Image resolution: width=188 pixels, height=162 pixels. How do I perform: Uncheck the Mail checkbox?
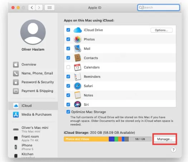click(68, 49)
